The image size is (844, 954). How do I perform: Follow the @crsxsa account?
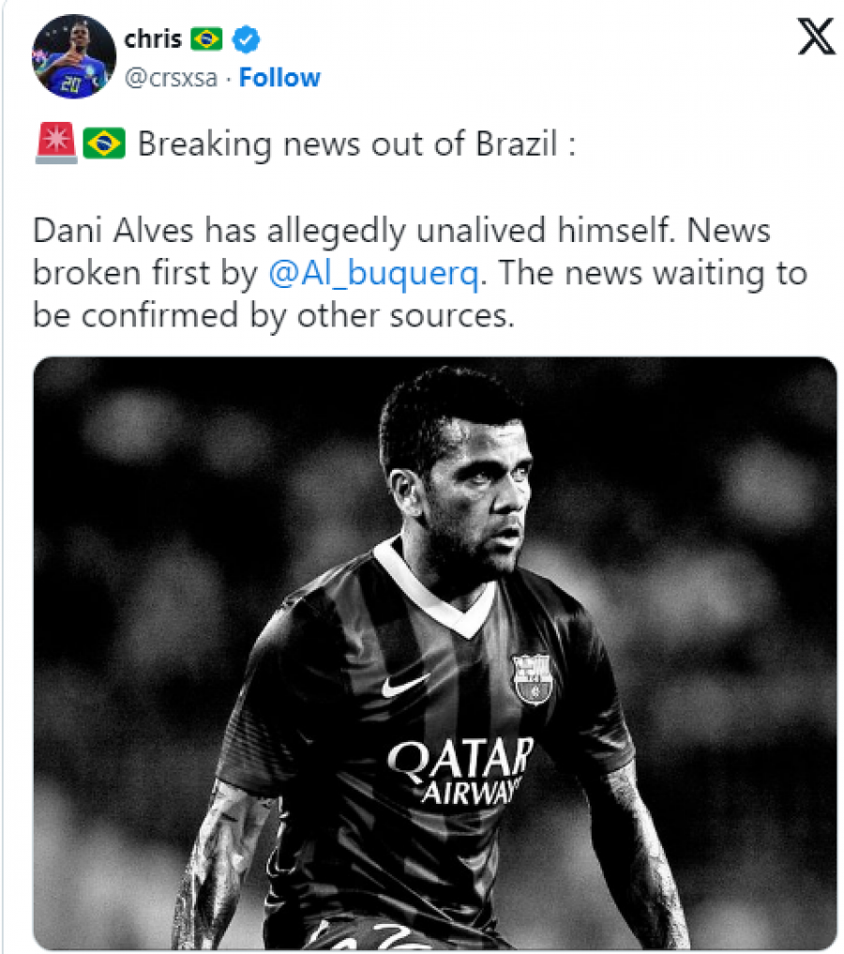(x=279, y=78)
